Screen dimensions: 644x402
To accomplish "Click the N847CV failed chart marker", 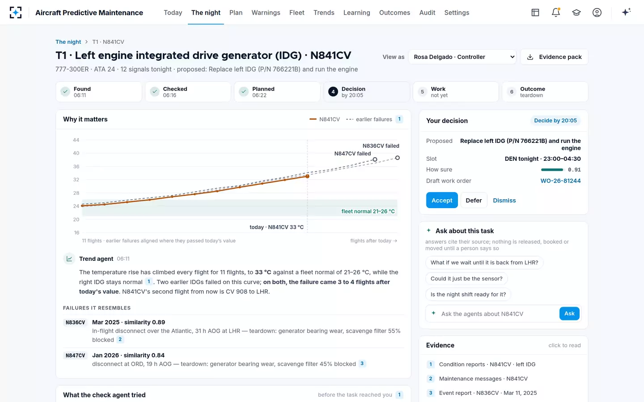I will 375,159.
